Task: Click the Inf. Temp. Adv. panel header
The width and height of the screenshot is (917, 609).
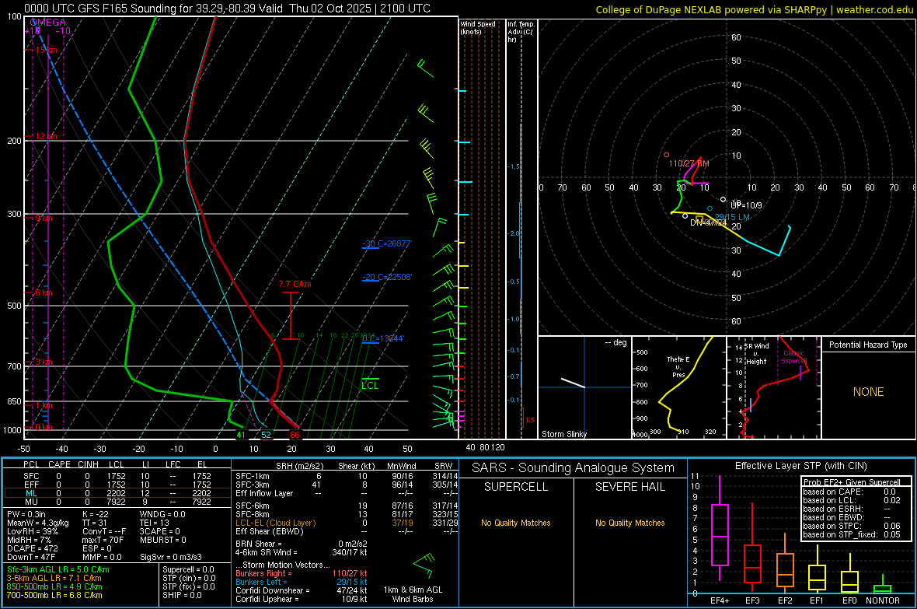Action: click(x=521, y=32)
